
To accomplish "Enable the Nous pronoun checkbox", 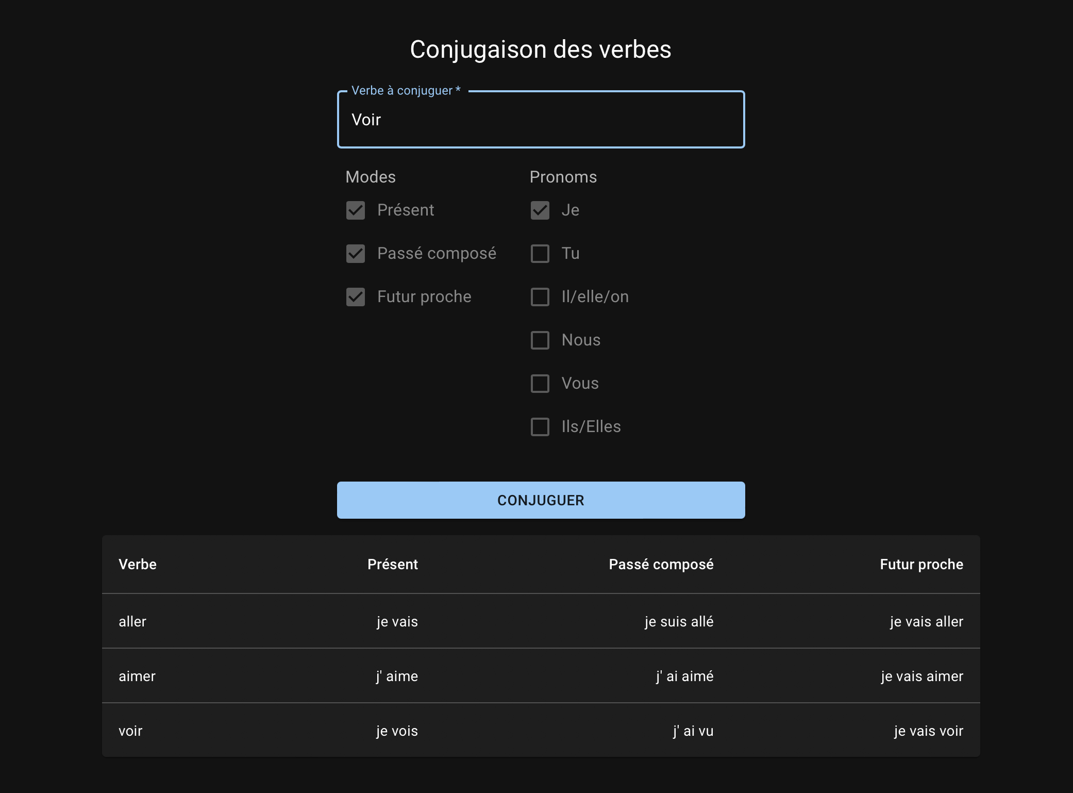I will click(x=540, y=340).
